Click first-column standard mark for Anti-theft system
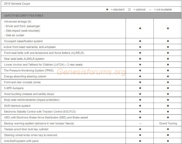This screenshot has width=182, height=144. point(140,141)
